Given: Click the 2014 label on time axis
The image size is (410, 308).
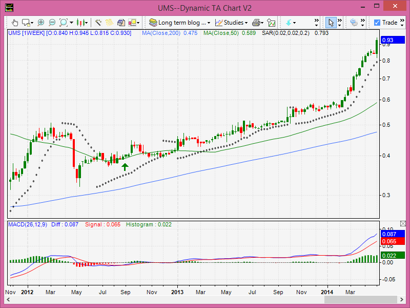Looking at the screenshot, I should coord(327,292).
